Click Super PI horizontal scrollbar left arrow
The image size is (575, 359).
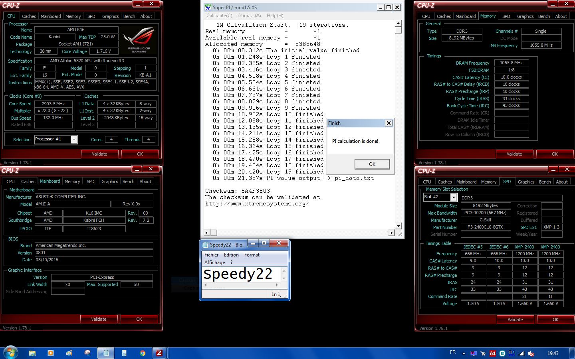(x=207, y=233)
